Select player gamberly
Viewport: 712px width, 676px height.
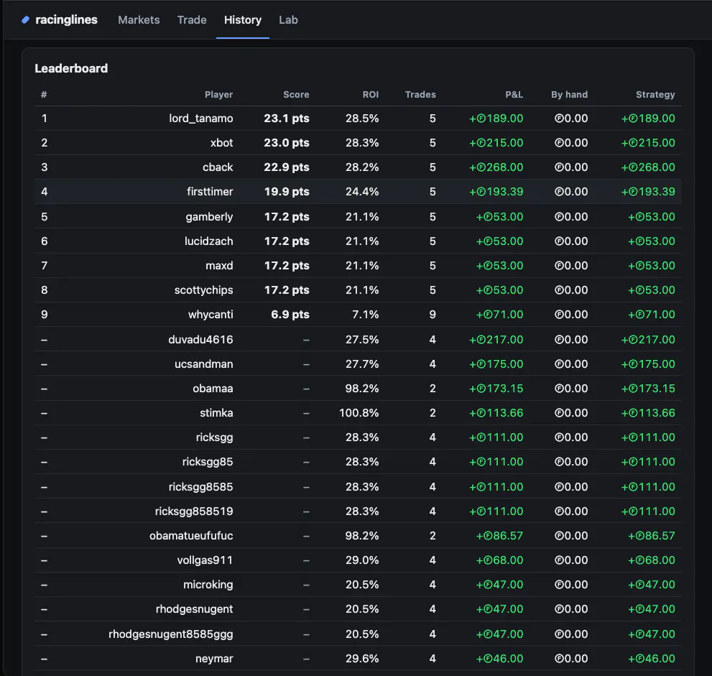(209, 217)
